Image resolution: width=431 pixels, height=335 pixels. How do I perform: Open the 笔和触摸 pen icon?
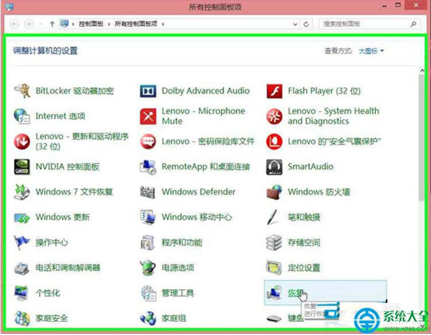coord(273,217)
